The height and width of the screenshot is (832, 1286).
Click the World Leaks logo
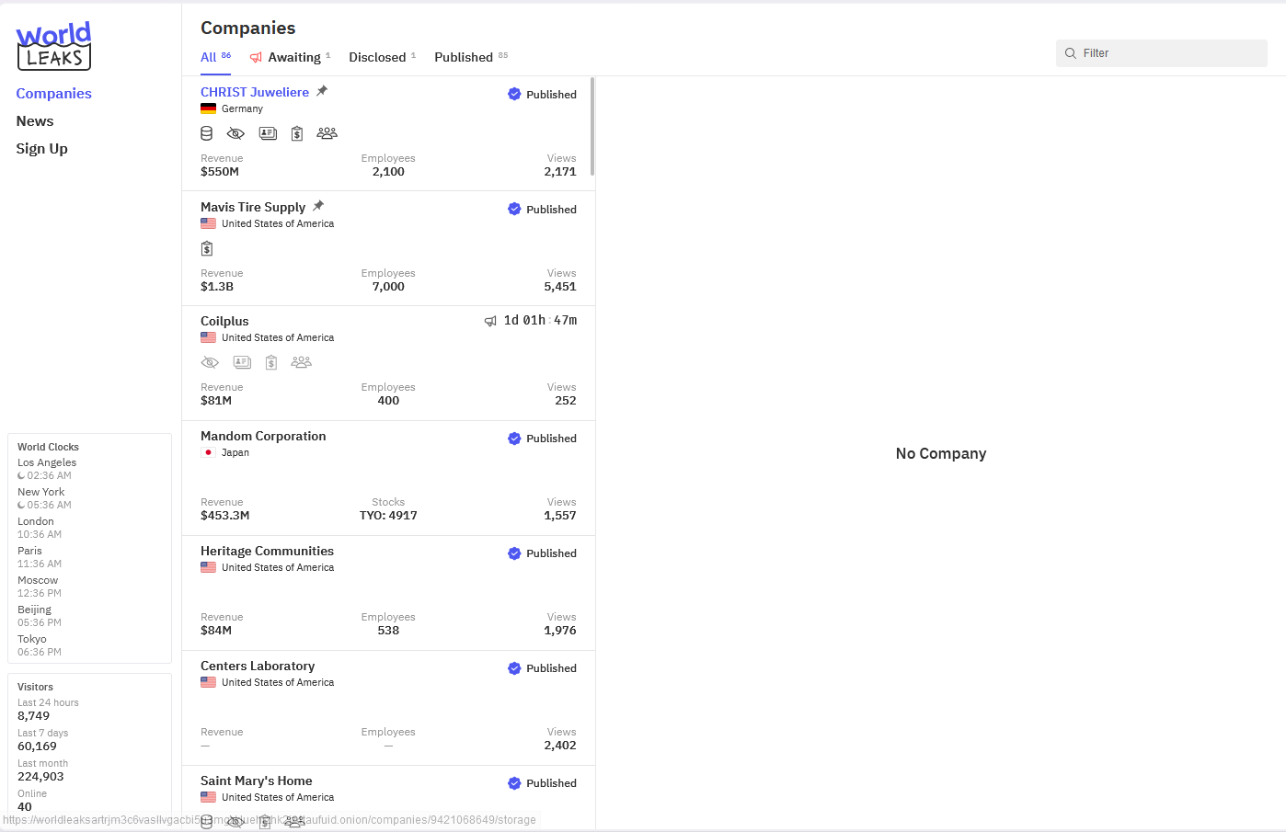coord(54,46)
